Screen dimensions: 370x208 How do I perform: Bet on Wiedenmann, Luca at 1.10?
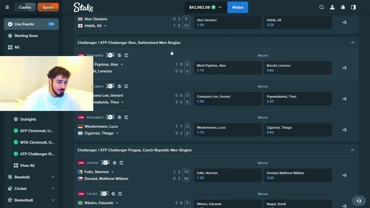(228, 130)
